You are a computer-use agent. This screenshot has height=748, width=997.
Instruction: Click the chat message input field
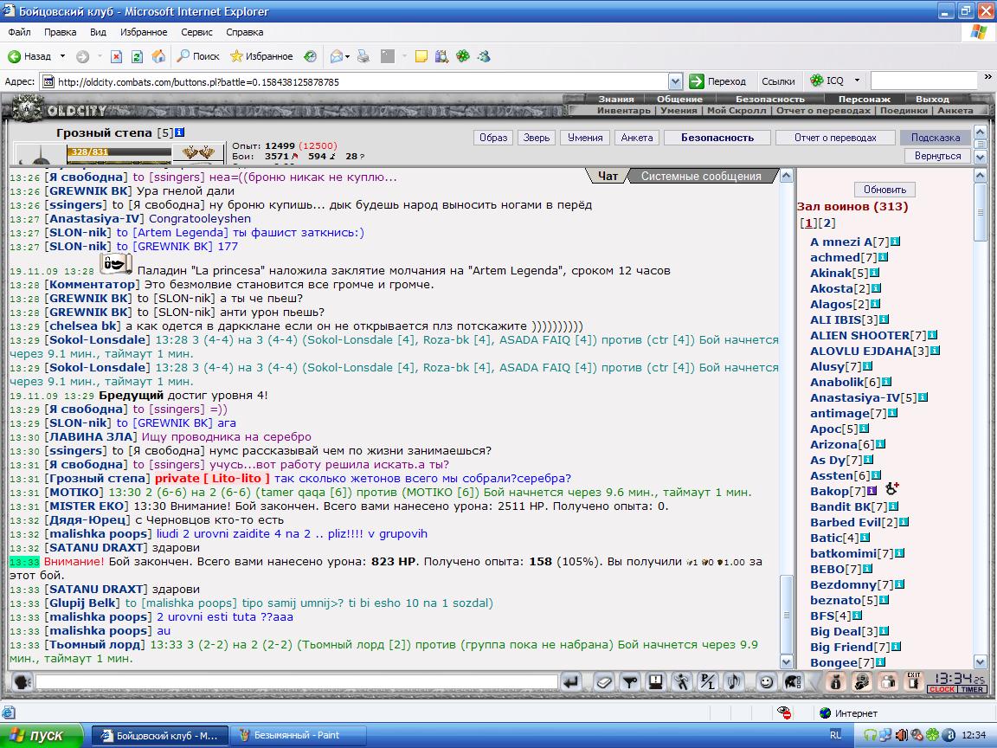296,682
